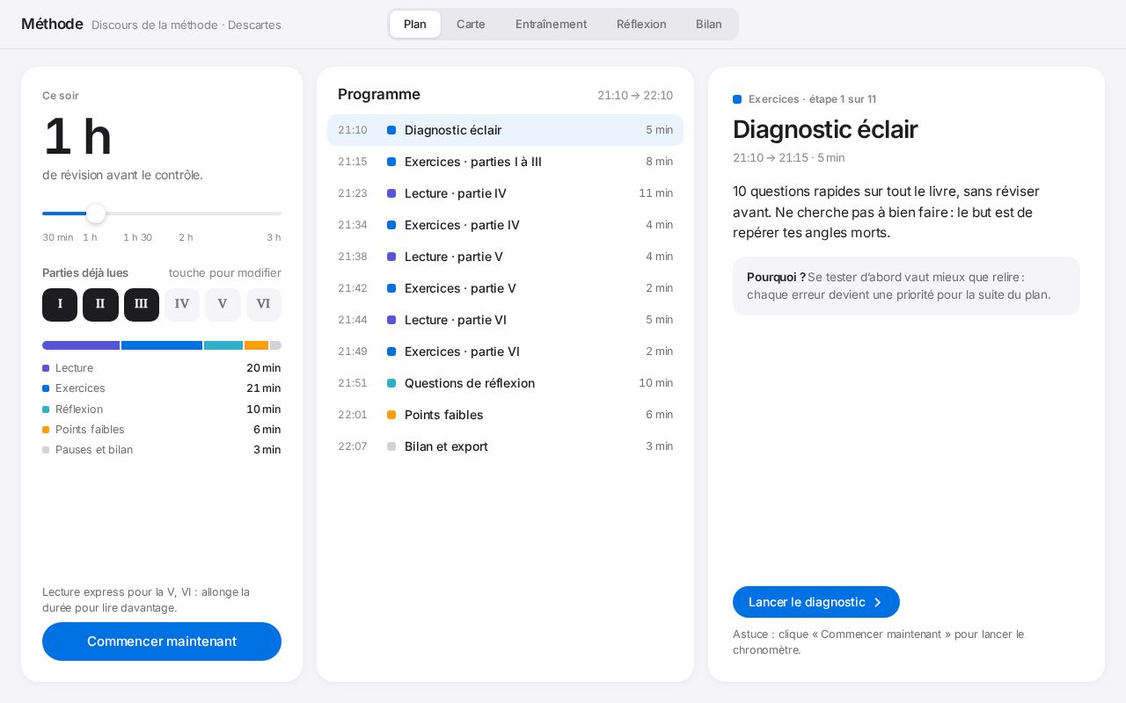1126x703 pixels.
Task: Click the orange marker next to Points faibles step
Action: tap(391, 415)
